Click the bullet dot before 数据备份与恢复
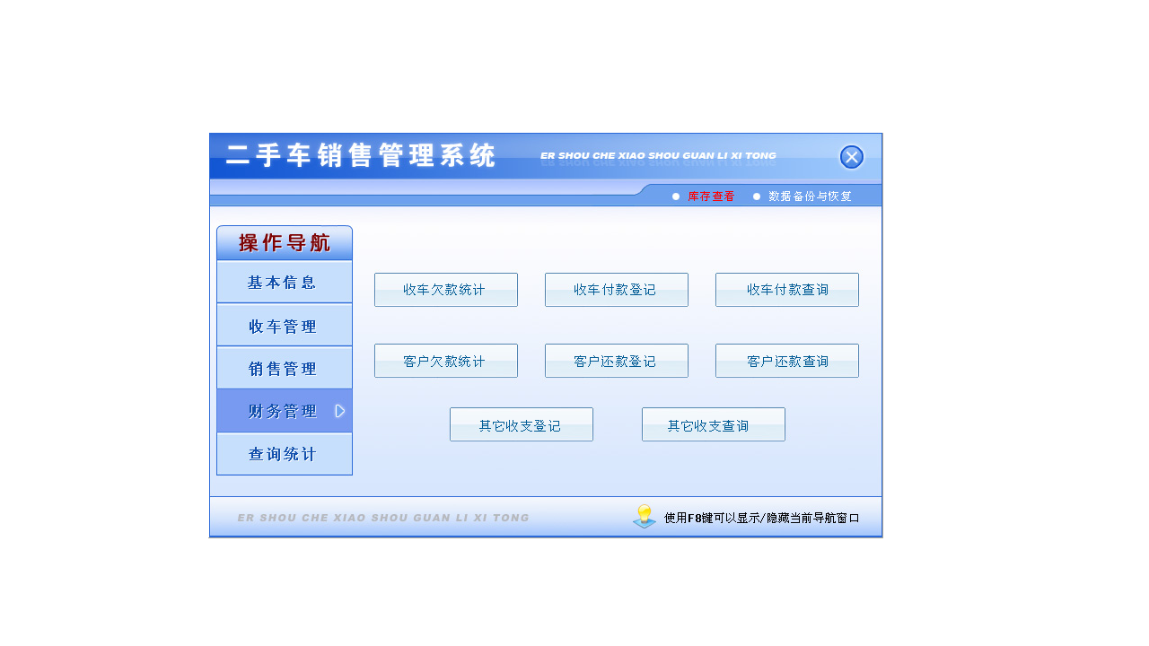This screenshot has width=1149, height=646. (759, 195)
